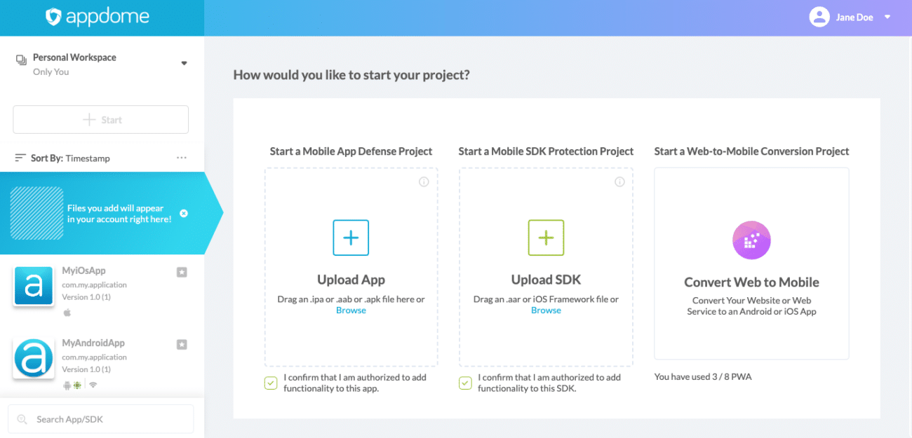Screen dimensions: 912x438
Task: Expand the Personal Workspace dropdown
Action: click(184, 62)
